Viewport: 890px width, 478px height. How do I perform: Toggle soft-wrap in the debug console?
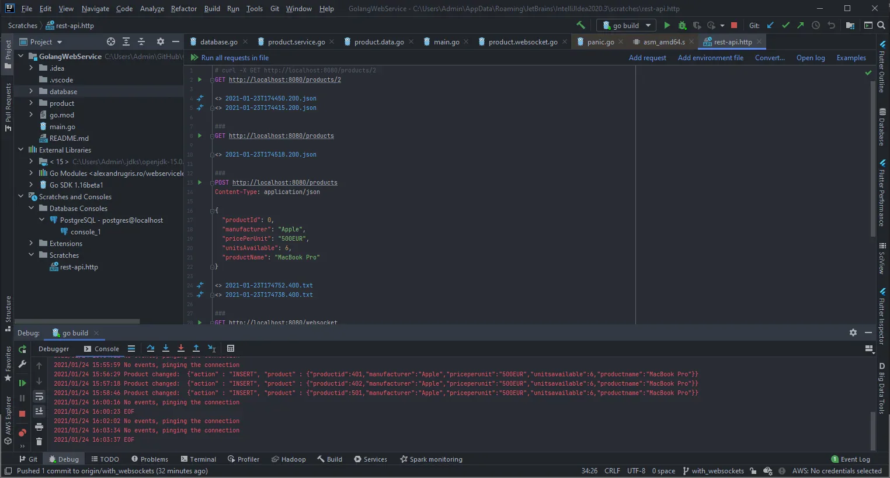pos(39,397)
